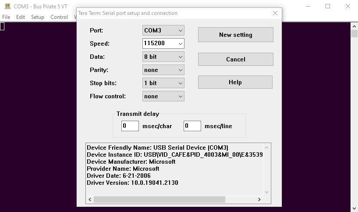Click the terminal window scroll down arrow
This screenshot has height=212, width=358.
tap(354, 208)
